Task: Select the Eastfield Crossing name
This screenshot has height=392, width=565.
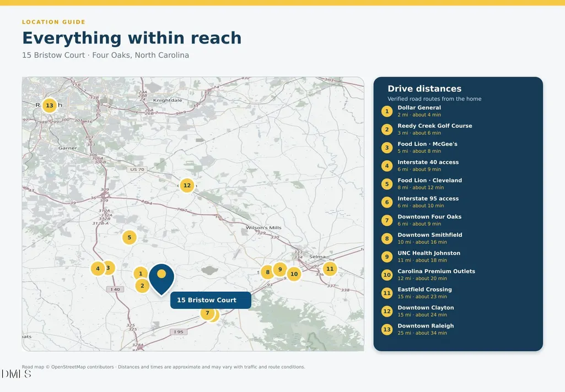Action: pyautogui.click(x=424, y=290)
